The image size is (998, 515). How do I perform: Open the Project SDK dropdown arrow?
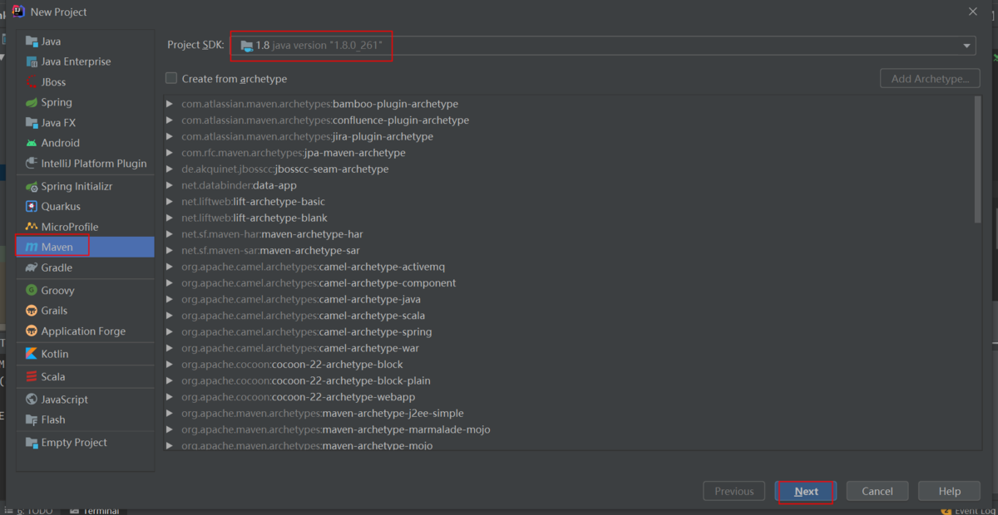pos(967,46)
